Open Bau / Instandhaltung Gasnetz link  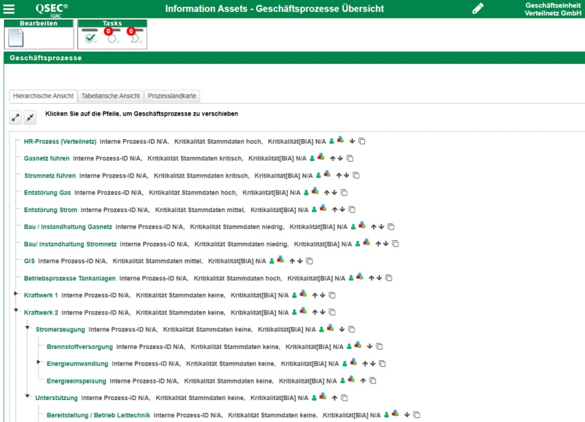pyautogui.click(x=68, y=227)
